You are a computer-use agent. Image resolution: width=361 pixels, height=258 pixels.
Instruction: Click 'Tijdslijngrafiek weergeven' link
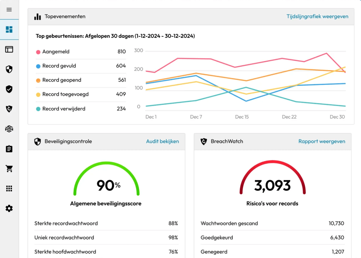(x=317, y=17)
